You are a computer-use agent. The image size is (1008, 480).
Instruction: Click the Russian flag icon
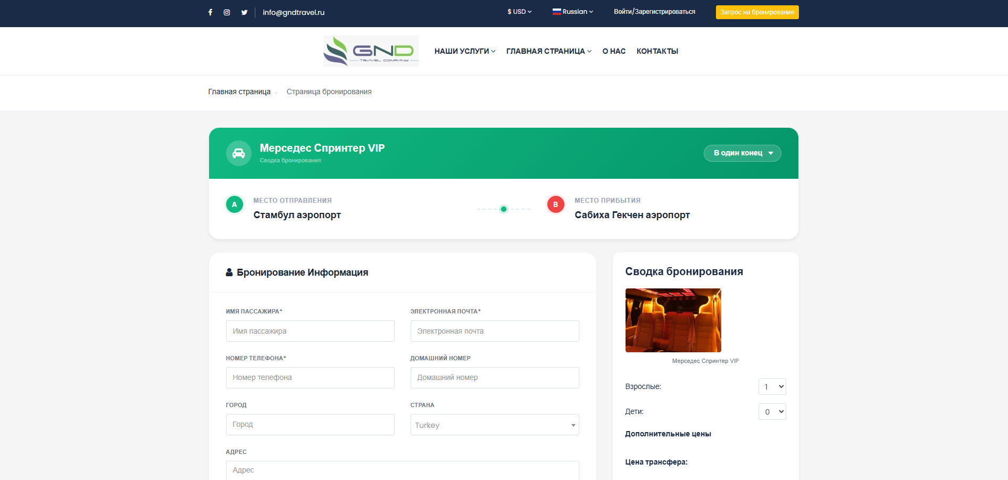(557, 11)
